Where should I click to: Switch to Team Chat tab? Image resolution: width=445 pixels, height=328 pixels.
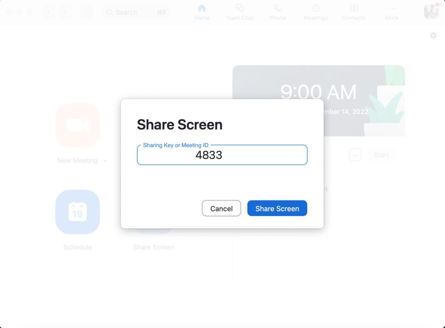tap(240, 12)
